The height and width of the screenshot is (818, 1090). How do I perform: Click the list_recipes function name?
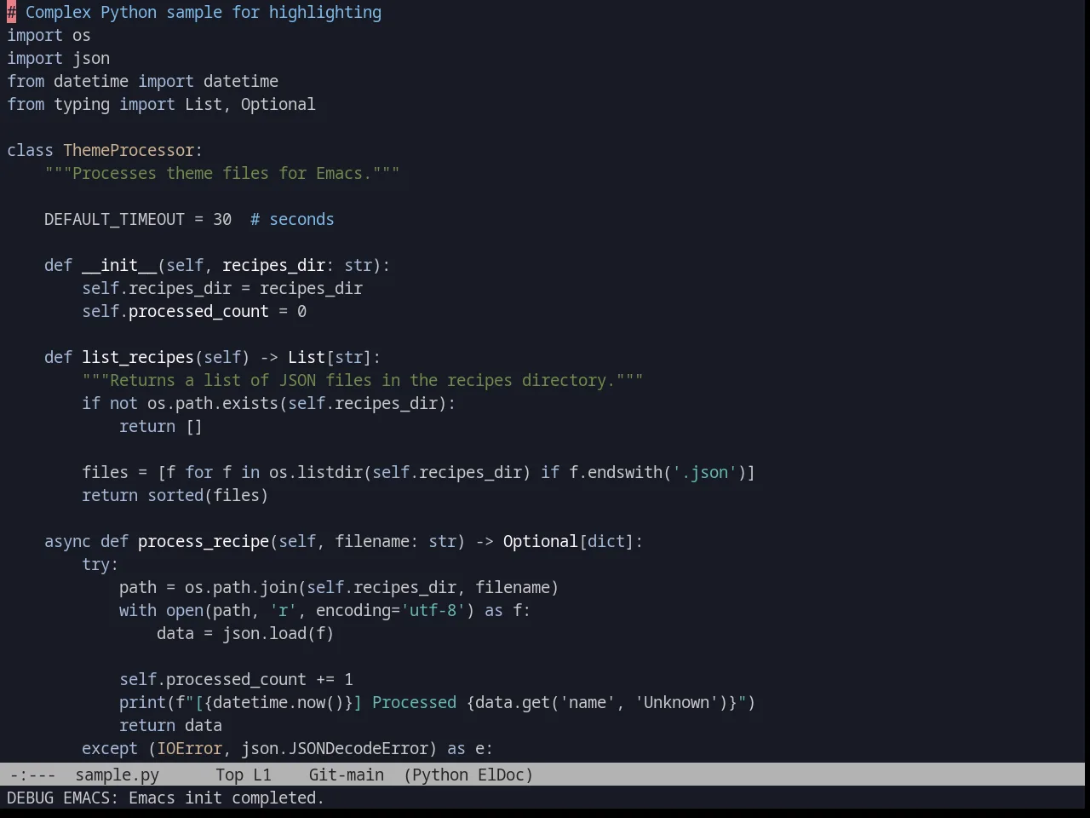point(138,357)
